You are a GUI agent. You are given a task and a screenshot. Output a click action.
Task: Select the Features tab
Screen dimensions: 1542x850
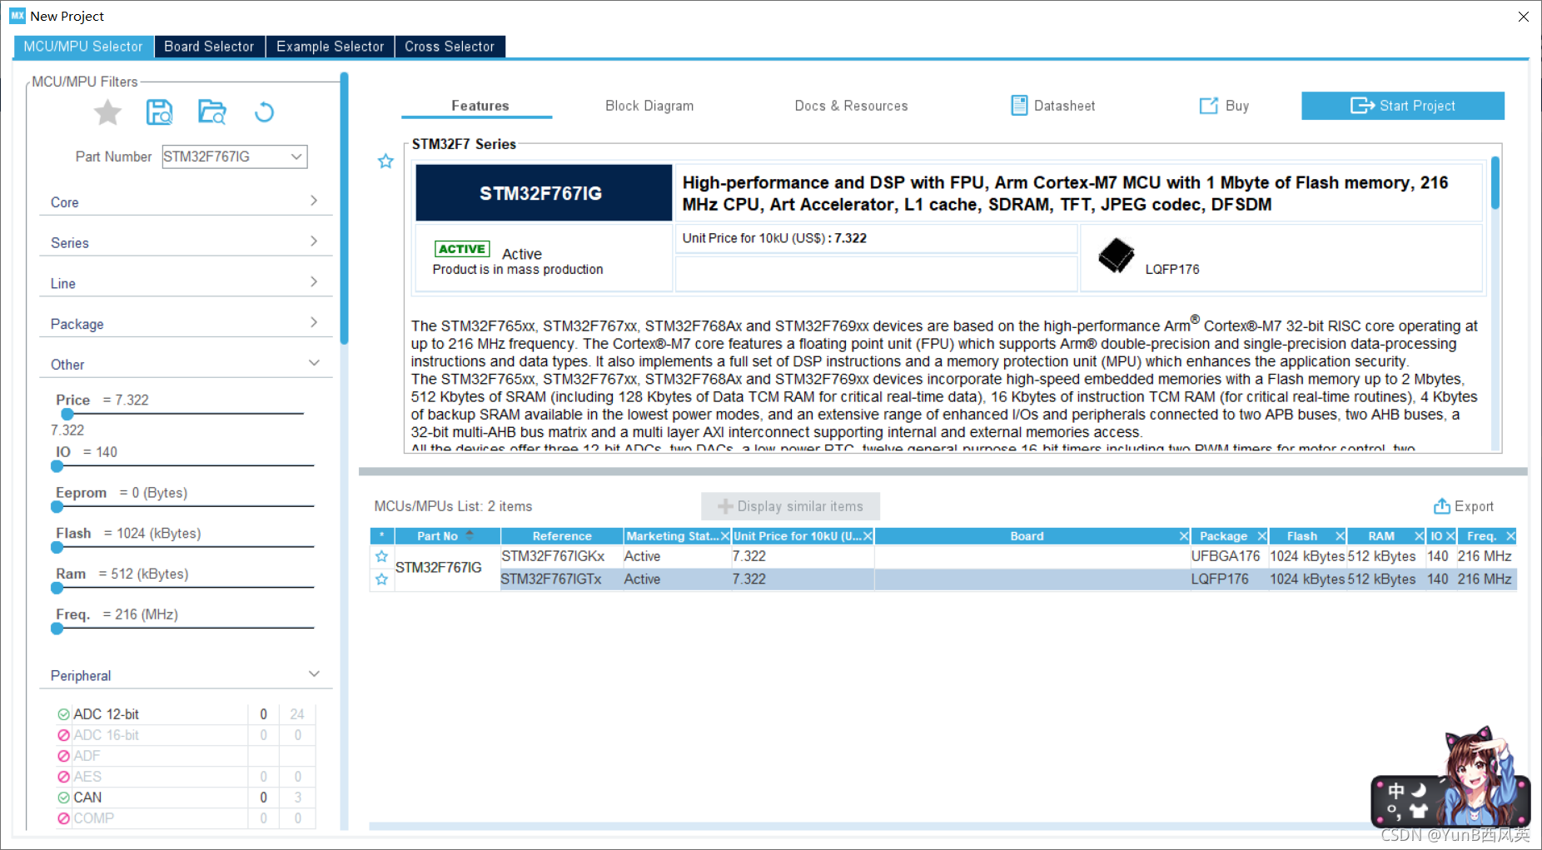480,106
